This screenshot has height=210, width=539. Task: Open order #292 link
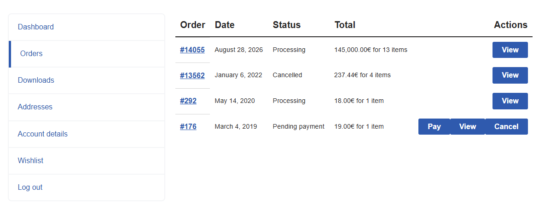pos(188,101)
